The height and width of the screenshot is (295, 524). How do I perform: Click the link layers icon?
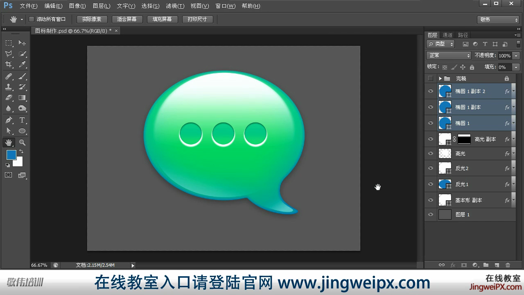point(441,265)
